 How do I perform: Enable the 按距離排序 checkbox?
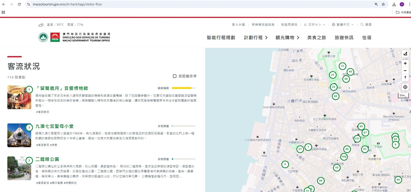[x=175, y=76]
